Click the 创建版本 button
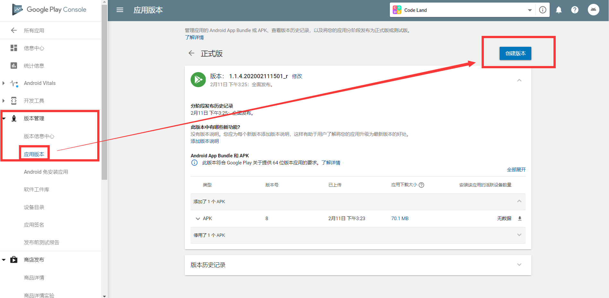 pyautogui.click(x=515, y=53)
